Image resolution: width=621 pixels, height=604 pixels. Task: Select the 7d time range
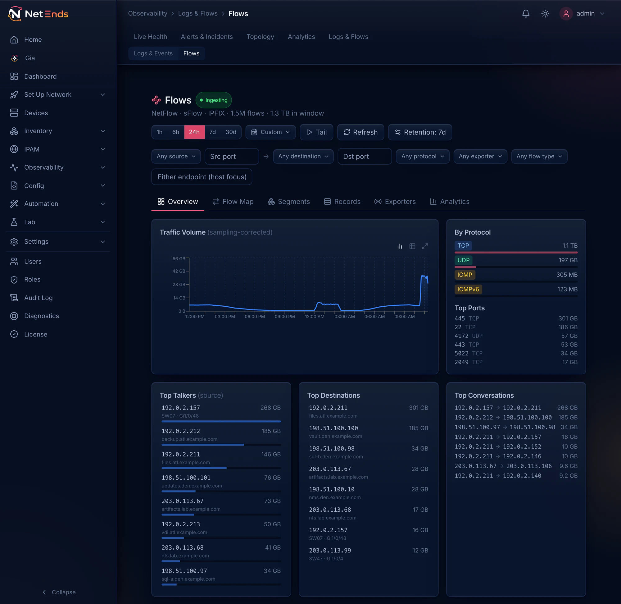(212, 132)
